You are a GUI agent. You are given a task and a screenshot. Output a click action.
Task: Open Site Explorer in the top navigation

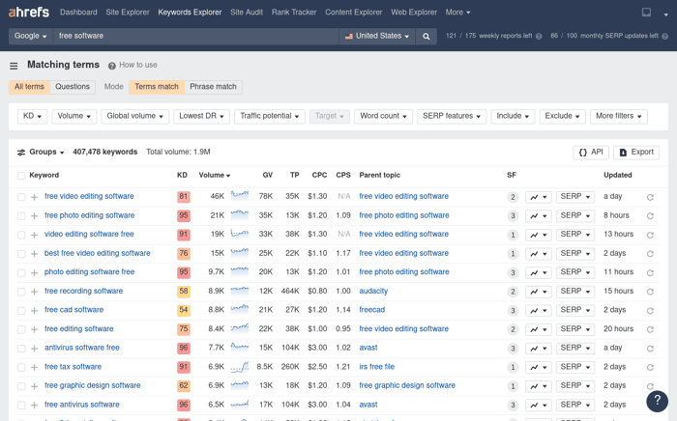pyautogui.click(x=128, y=13)
